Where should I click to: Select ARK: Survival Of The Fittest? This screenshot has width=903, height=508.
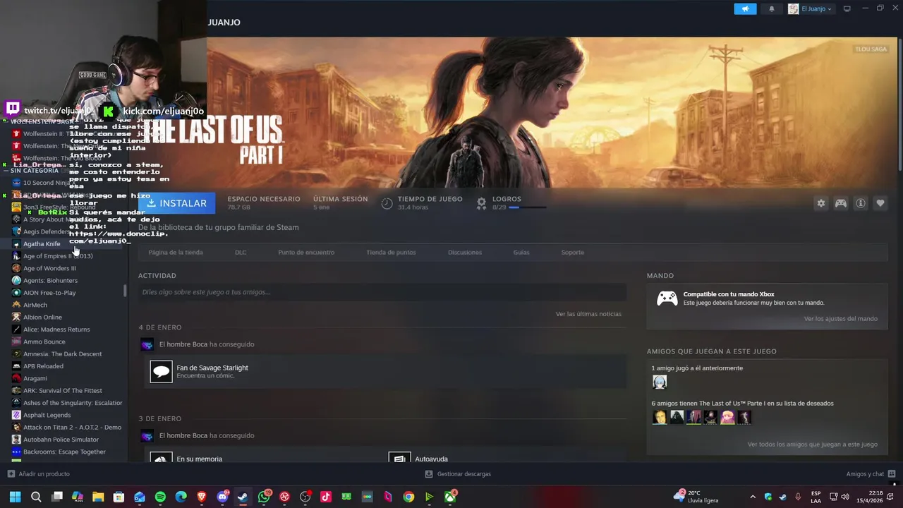(x=62, y=391)
